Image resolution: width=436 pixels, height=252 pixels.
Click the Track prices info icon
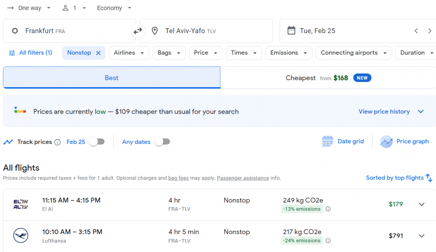[58, 142]
